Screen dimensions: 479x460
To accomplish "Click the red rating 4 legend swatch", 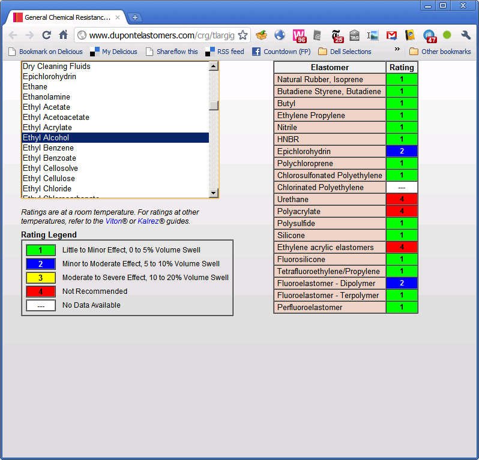I will [x=41, y=291].
